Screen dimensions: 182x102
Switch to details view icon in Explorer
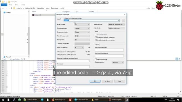177,59
